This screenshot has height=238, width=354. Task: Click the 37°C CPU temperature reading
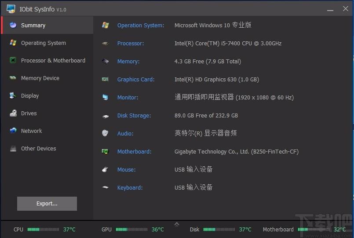coord(69,229)
